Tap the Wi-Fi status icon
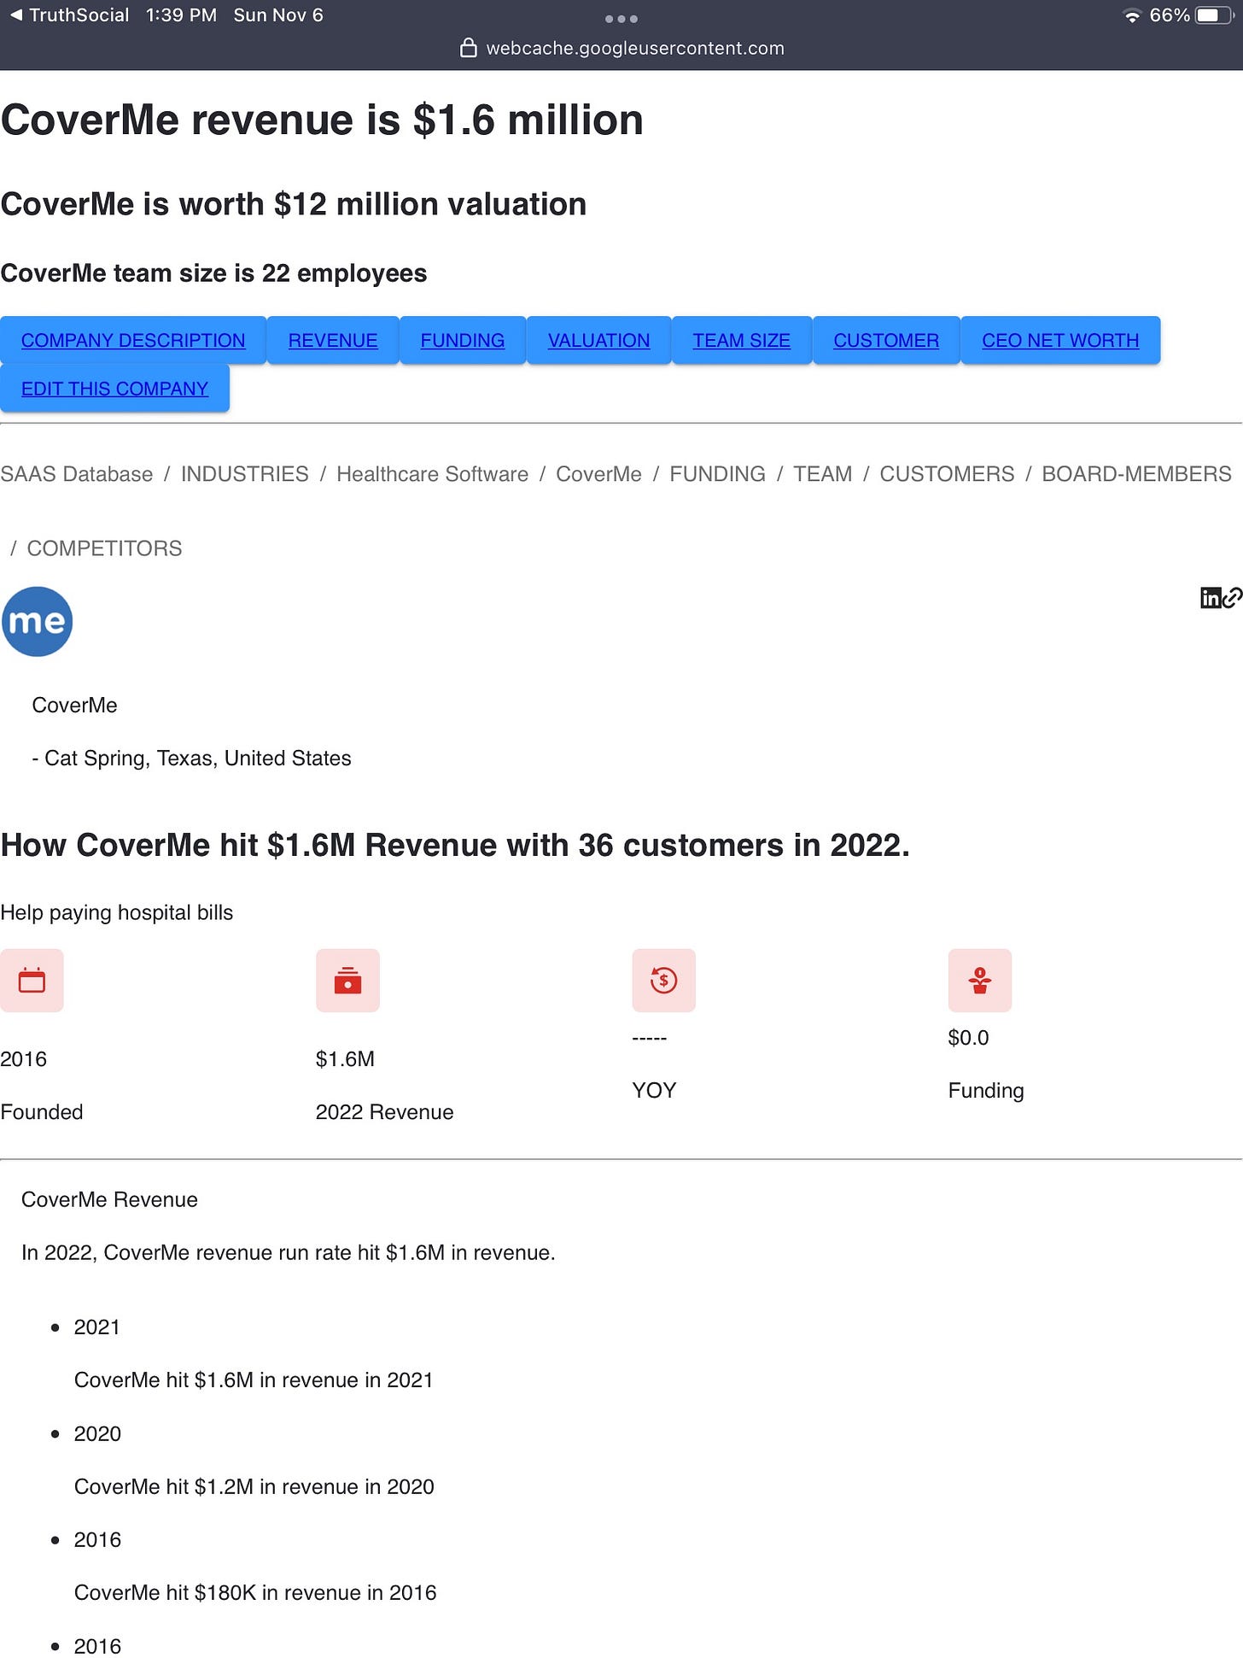The image size is (1243, 1658). (x=1131, y=15)
